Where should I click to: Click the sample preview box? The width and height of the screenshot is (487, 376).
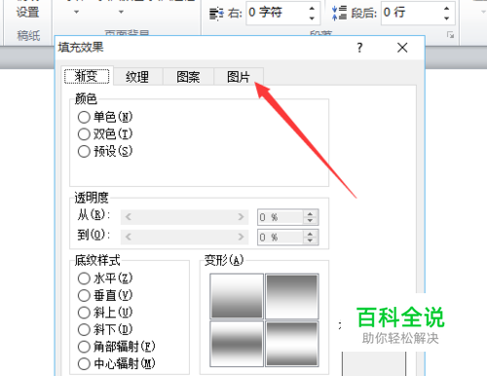pyautogui.click(x=374, y=363)
